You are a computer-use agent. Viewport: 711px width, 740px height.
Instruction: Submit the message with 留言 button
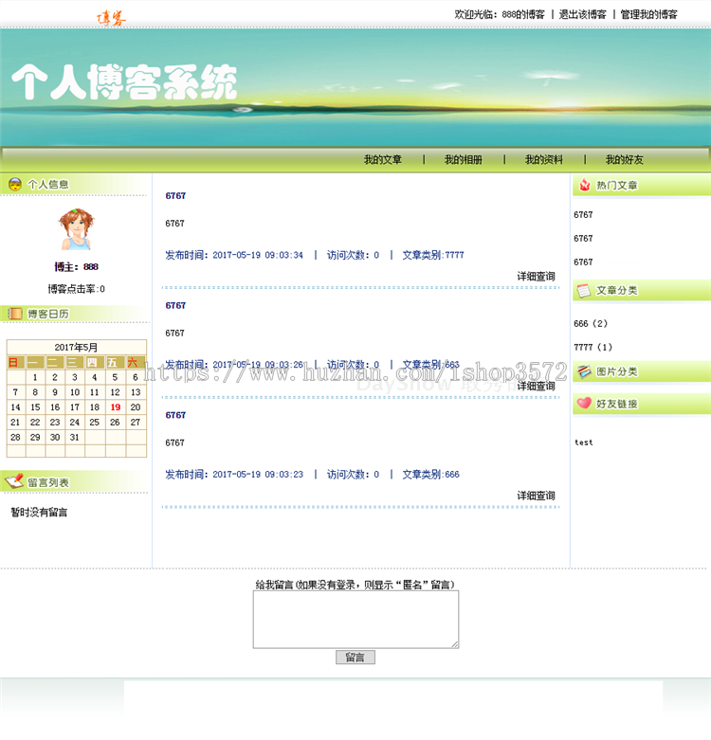(355, 657)
